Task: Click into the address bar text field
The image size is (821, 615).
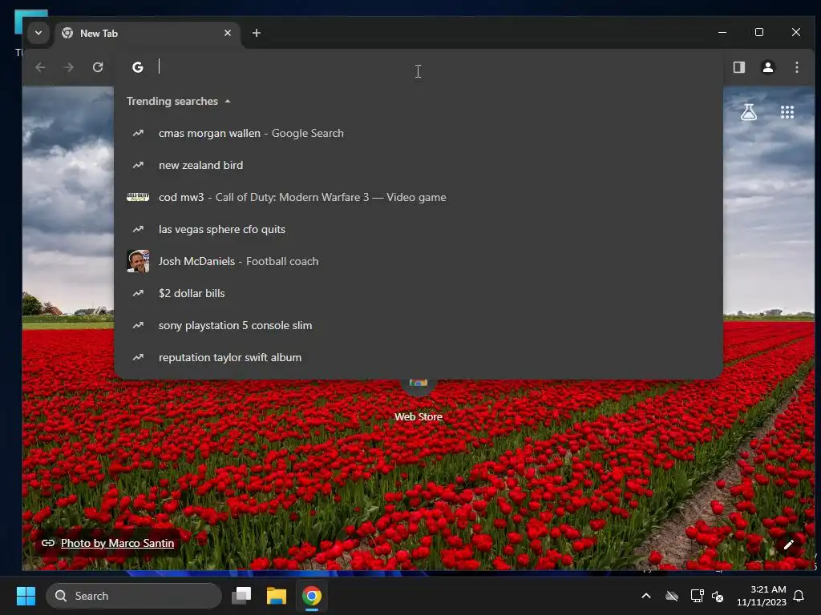Action: [419, 67]
